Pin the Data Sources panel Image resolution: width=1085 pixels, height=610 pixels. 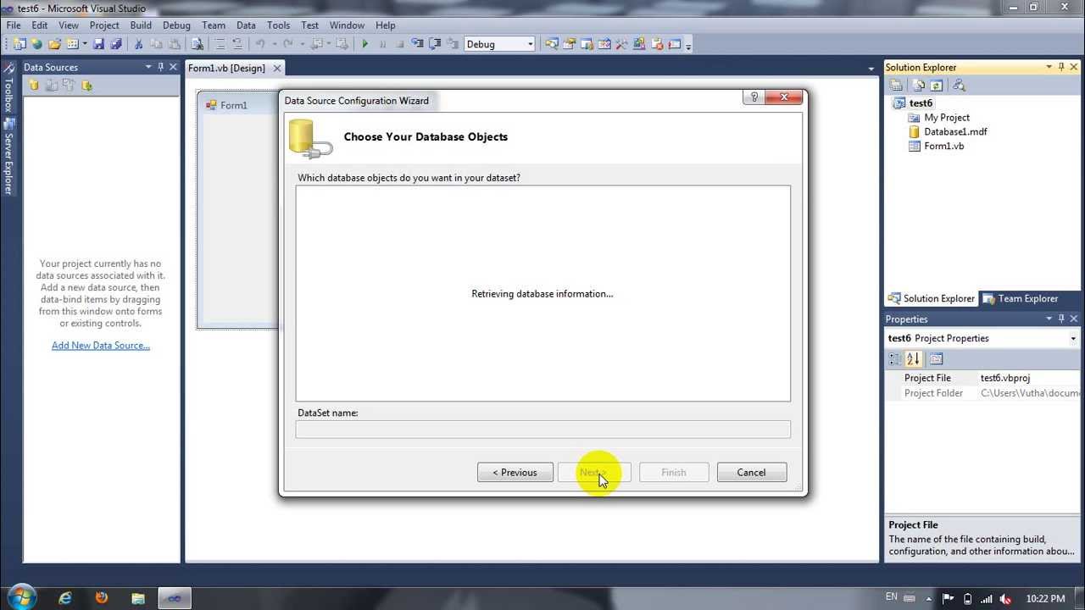point(161,67)
